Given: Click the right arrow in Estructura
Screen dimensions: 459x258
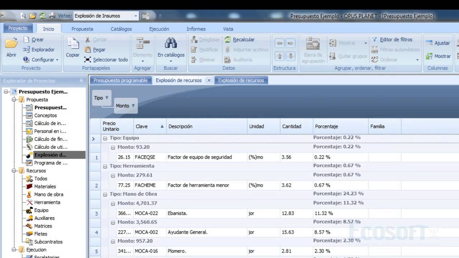Looking at the screenshot, I should coord(290,43).
